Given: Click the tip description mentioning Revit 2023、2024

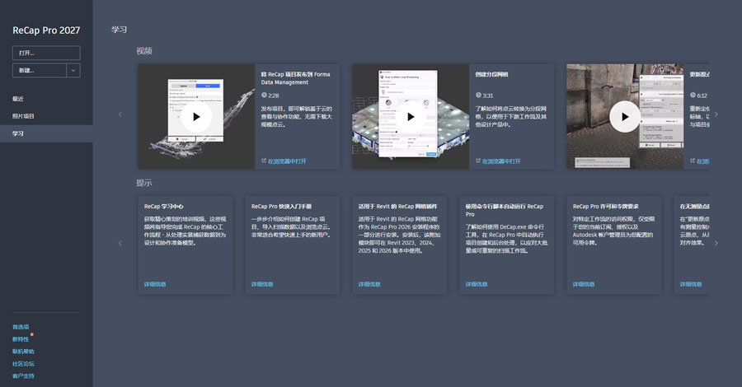Looking at the screenshot, I should [x=399, y=235].
